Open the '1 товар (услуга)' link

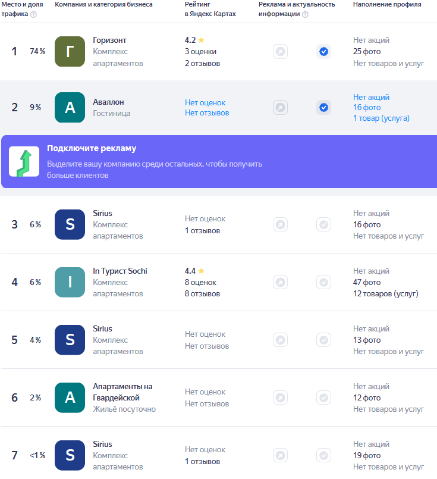(x=381, y=118)
